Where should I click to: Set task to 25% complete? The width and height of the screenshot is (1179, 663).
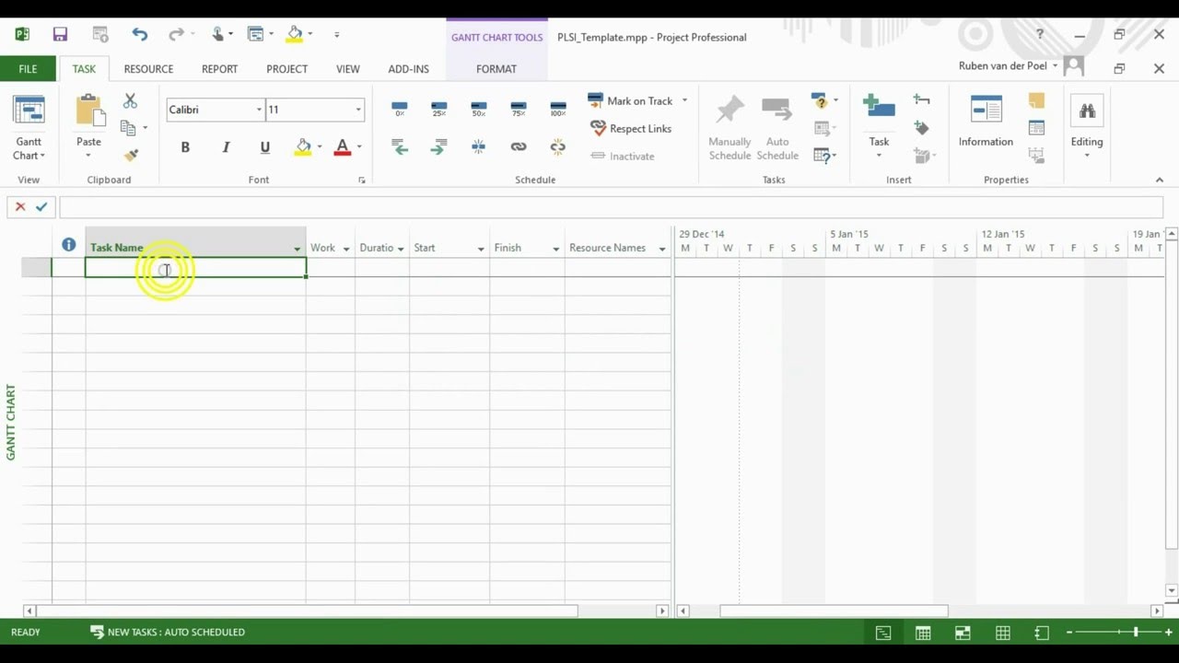439,110
